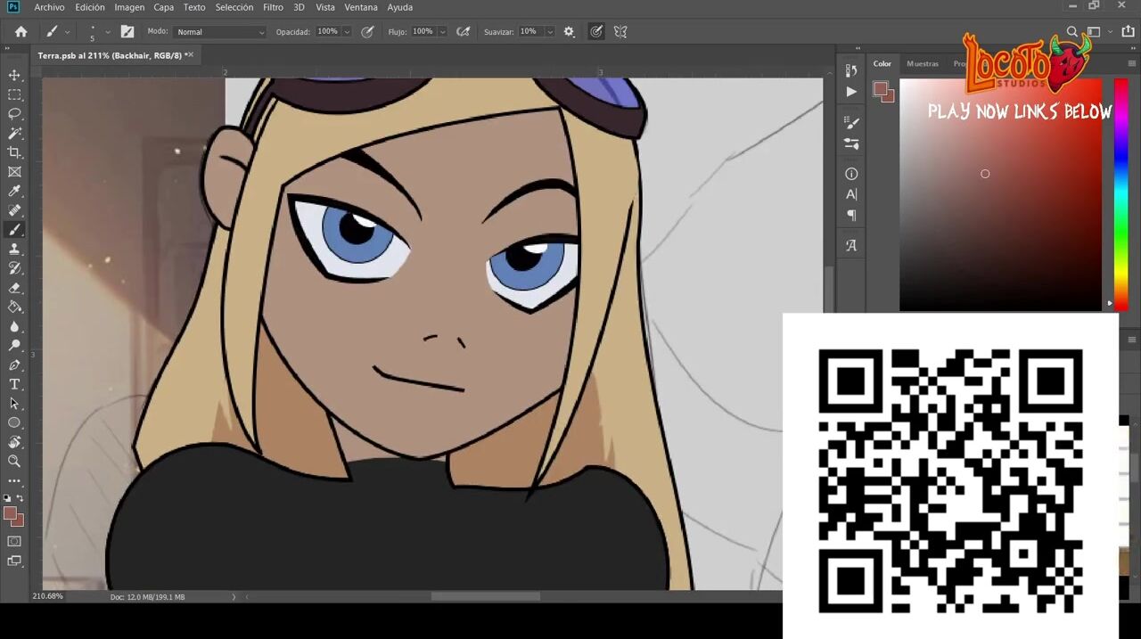1141x639 pixels.
Task: Select the Move tool
Action: [x=14, y=75]
